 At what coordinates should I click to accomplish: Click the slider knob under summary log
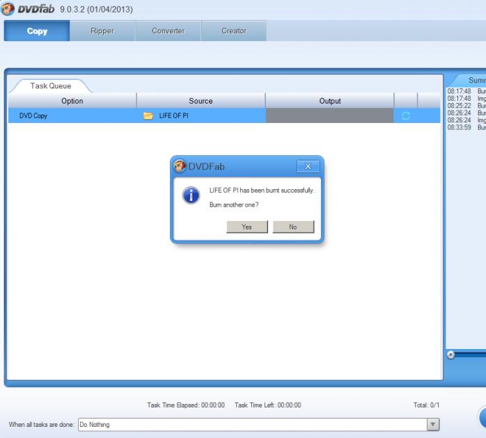coord(451,355)
